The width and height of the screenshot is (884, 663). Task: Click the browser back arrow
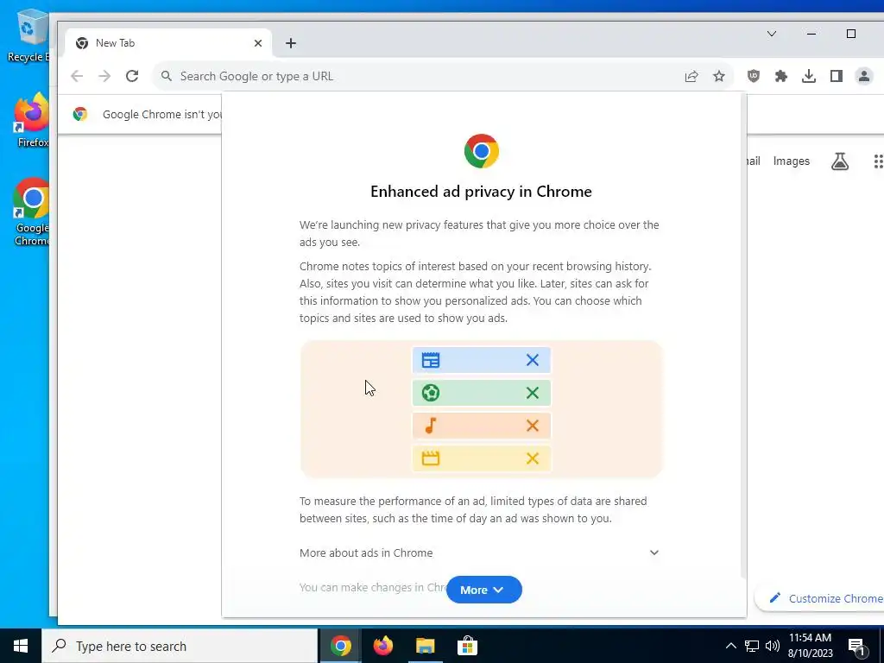click(77, 76)
